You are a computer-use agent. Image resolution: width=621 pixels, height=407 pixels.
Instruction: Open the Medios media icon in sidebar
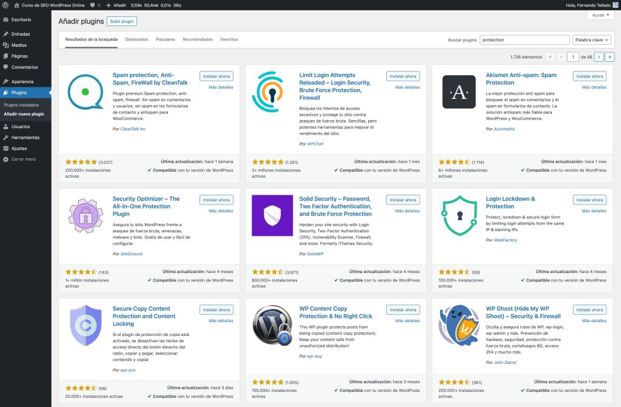(5, 45)
